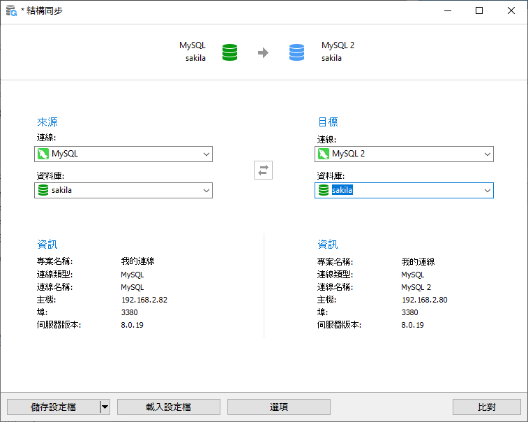The height and width of the screenshot is (422, 528).
Task: Click the sakila database icon in source field
Action: (43, 190)
